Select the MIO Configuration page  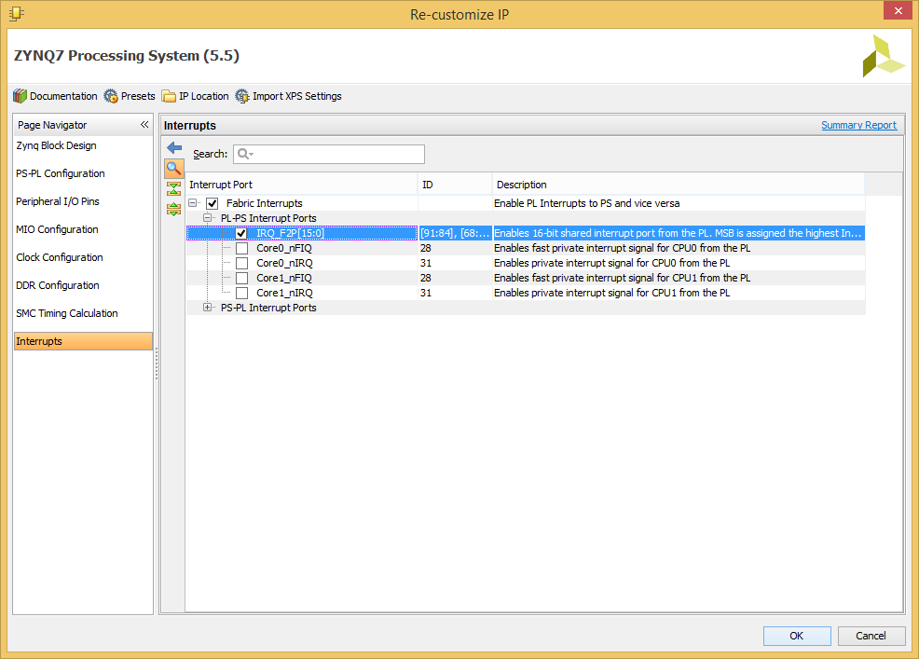(x=57, y=229)
